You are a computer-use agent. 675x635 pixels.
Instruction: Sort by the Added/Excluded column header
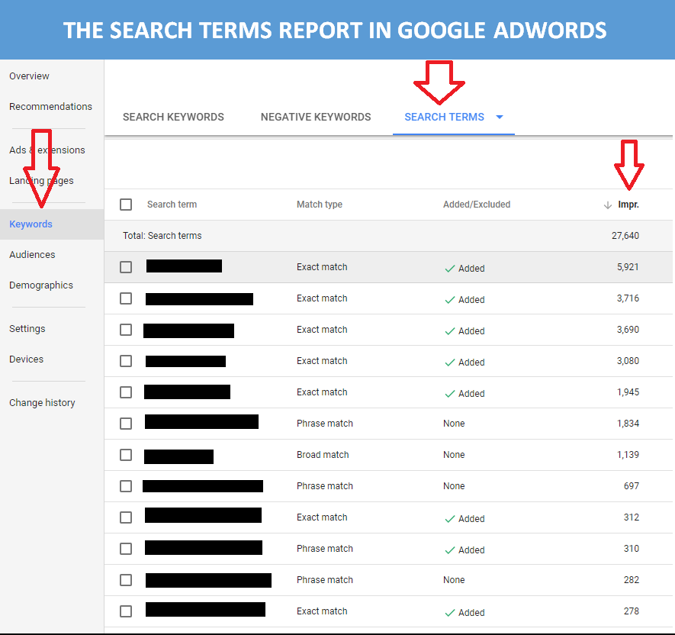pos(477,205)
